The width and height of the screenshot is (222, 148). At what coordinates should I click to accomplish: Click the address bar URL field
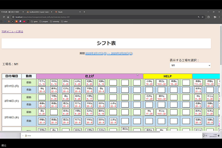(x=105, y=17)
